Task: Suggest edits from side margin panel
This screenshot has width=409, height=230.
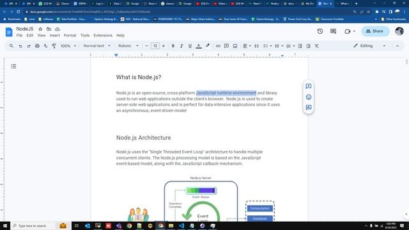Action: 308,107
